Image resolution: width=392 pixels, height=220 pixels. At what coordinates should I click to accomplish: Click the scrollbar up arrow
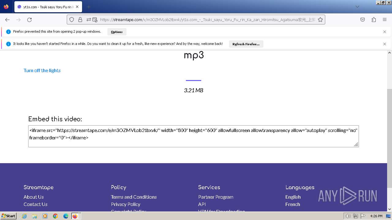point(390,53)
